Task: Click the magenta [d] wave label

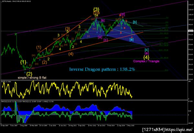Action: 123,14
